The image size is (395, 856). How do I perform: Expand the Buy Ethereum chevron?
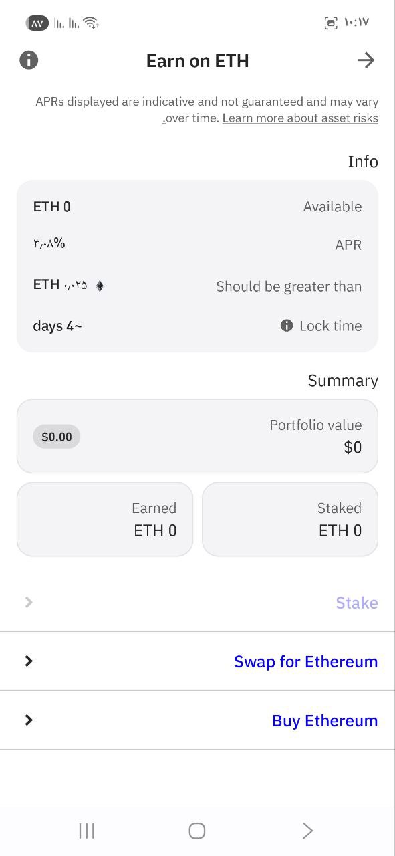29,720
